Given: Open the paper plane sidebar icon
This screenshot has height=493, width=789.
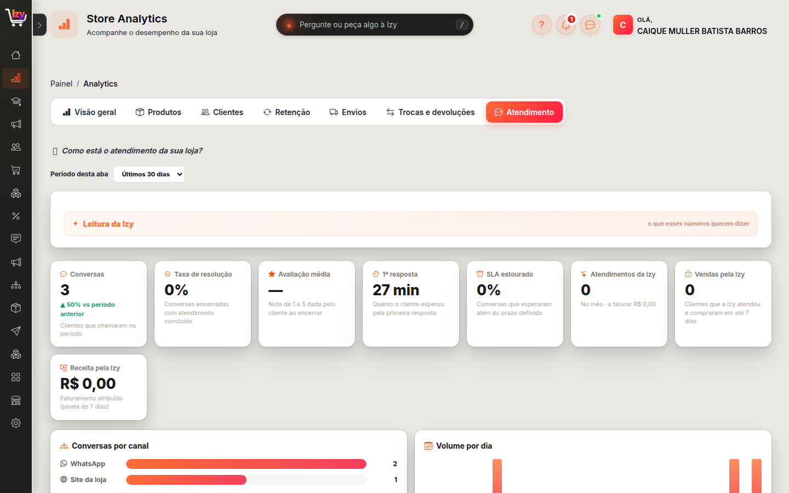Looking at the screenshot, I should pos(16,331).
